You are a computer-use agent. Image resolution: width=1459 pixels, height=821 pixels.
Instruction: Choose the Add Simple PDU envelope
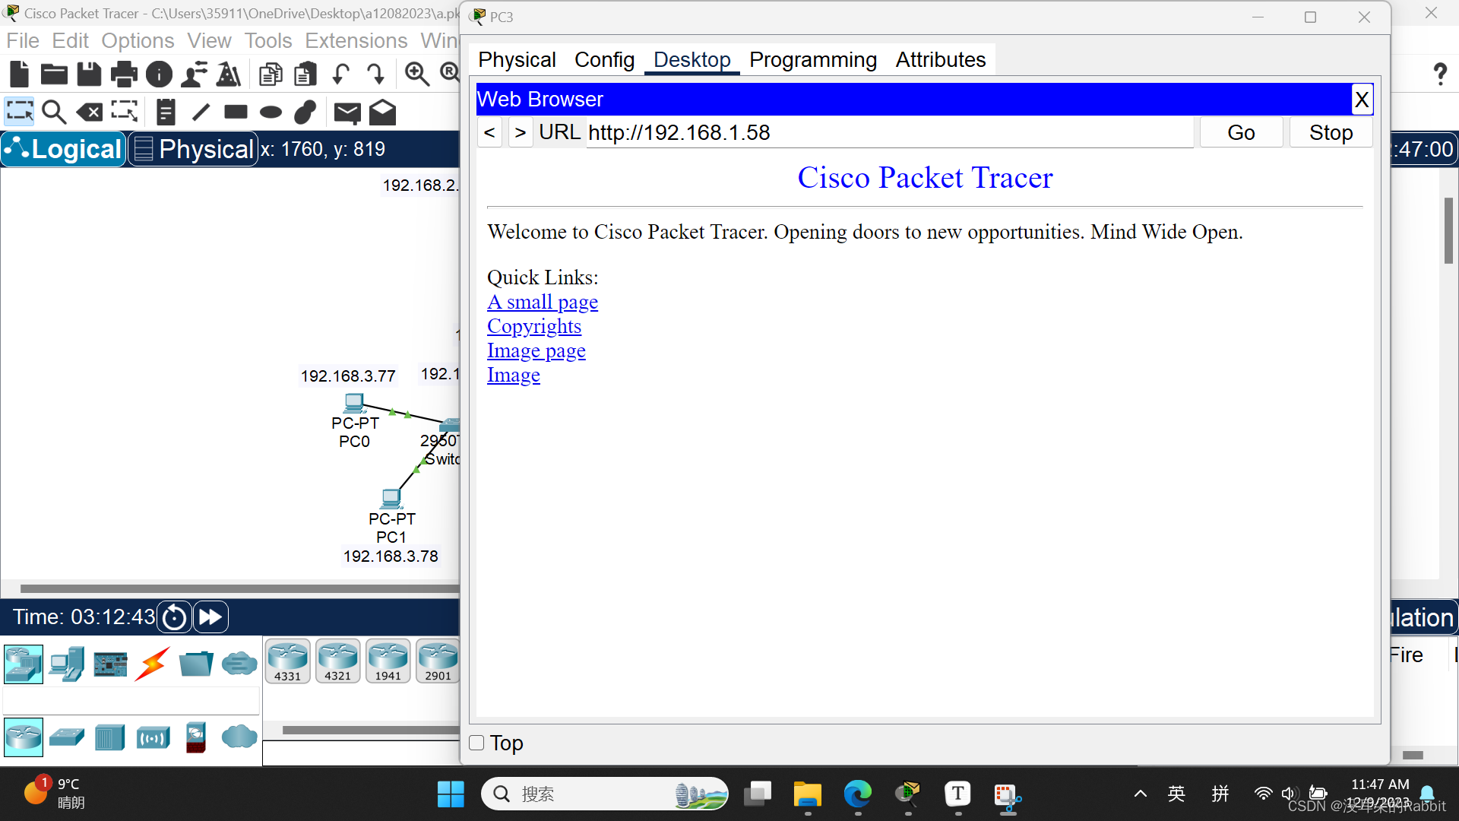click(x=347, y=113)
